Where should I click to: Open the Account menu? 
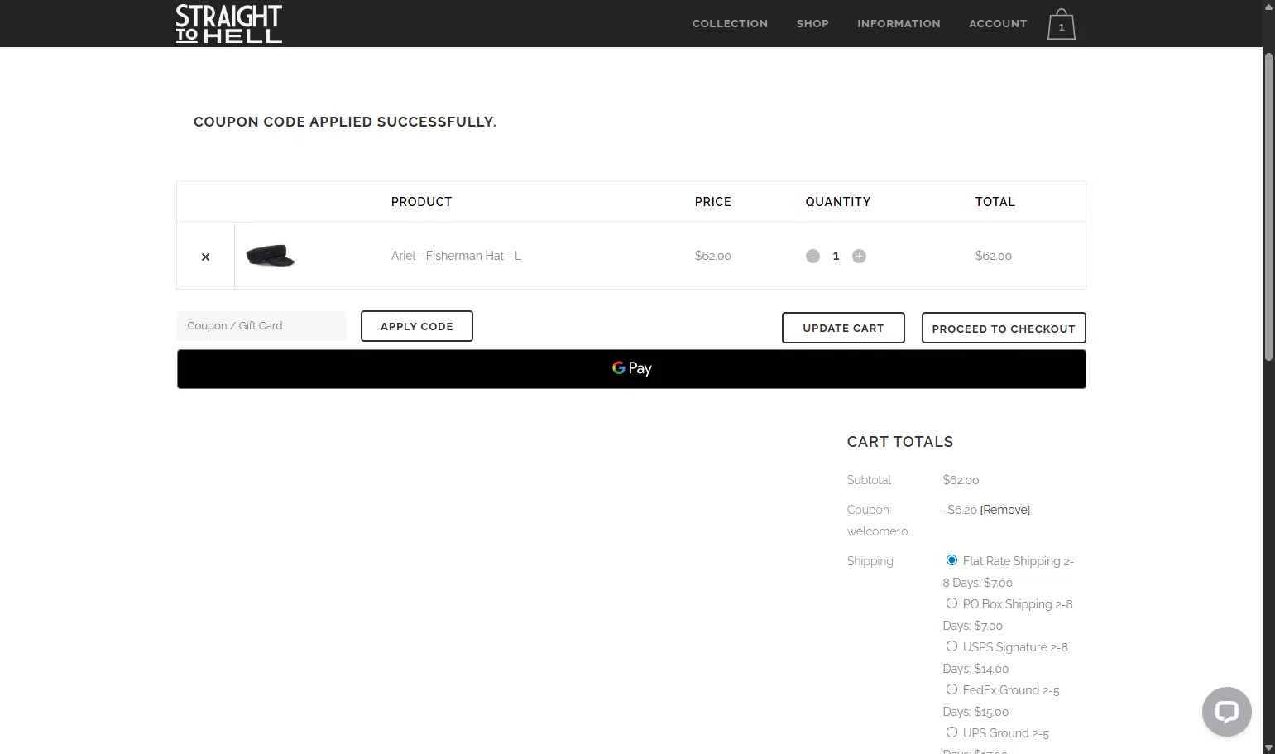998,23
